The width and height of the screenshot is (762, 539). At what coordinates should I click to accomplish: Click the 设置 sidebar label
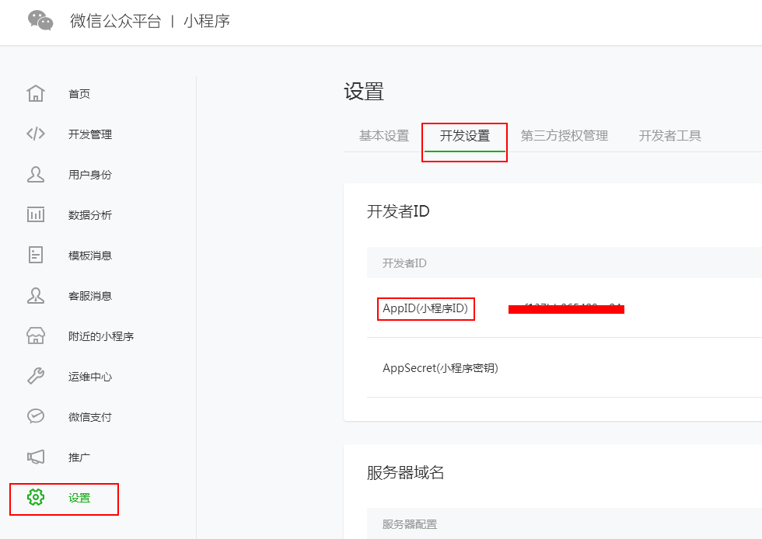79,499
